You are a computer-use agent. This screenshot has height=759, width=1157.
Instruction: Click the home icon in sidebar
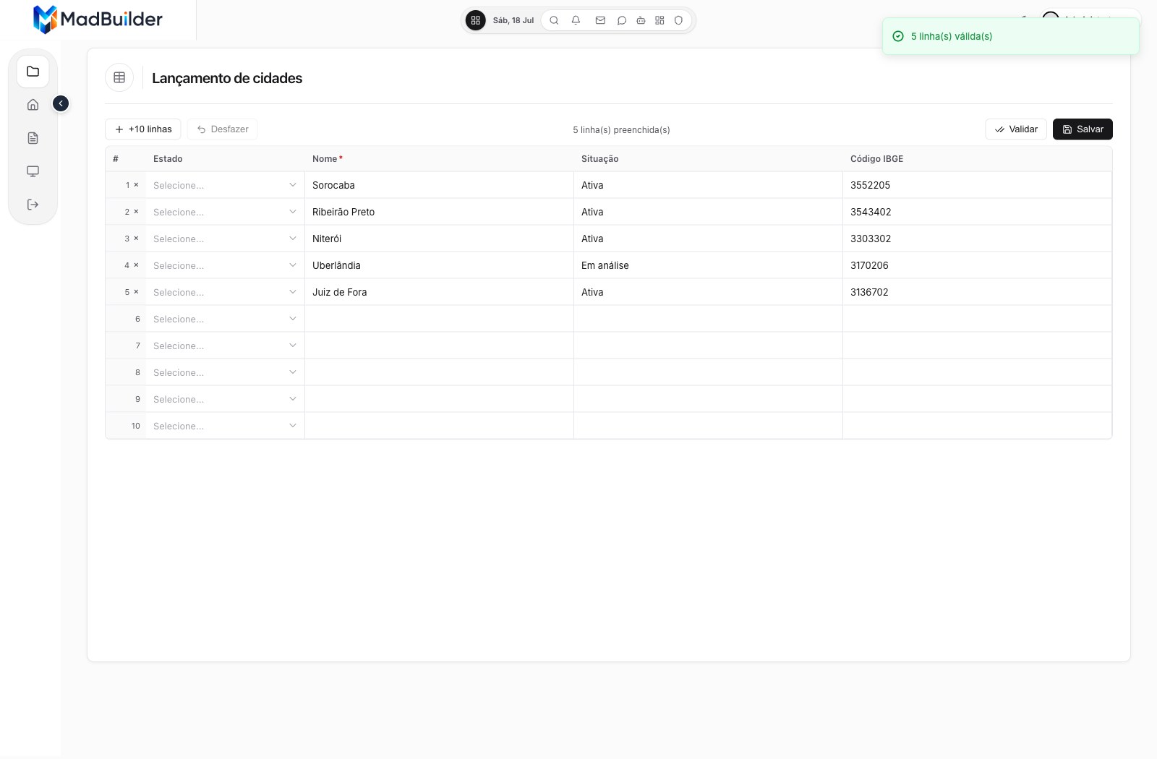click(x=33, y=105)
